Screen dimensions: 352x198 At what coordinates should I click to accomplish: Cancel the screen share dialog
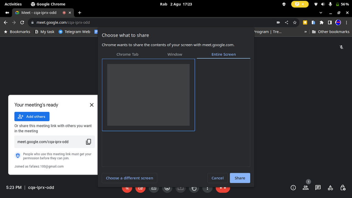pyautogui.click(x=217, y=178)
